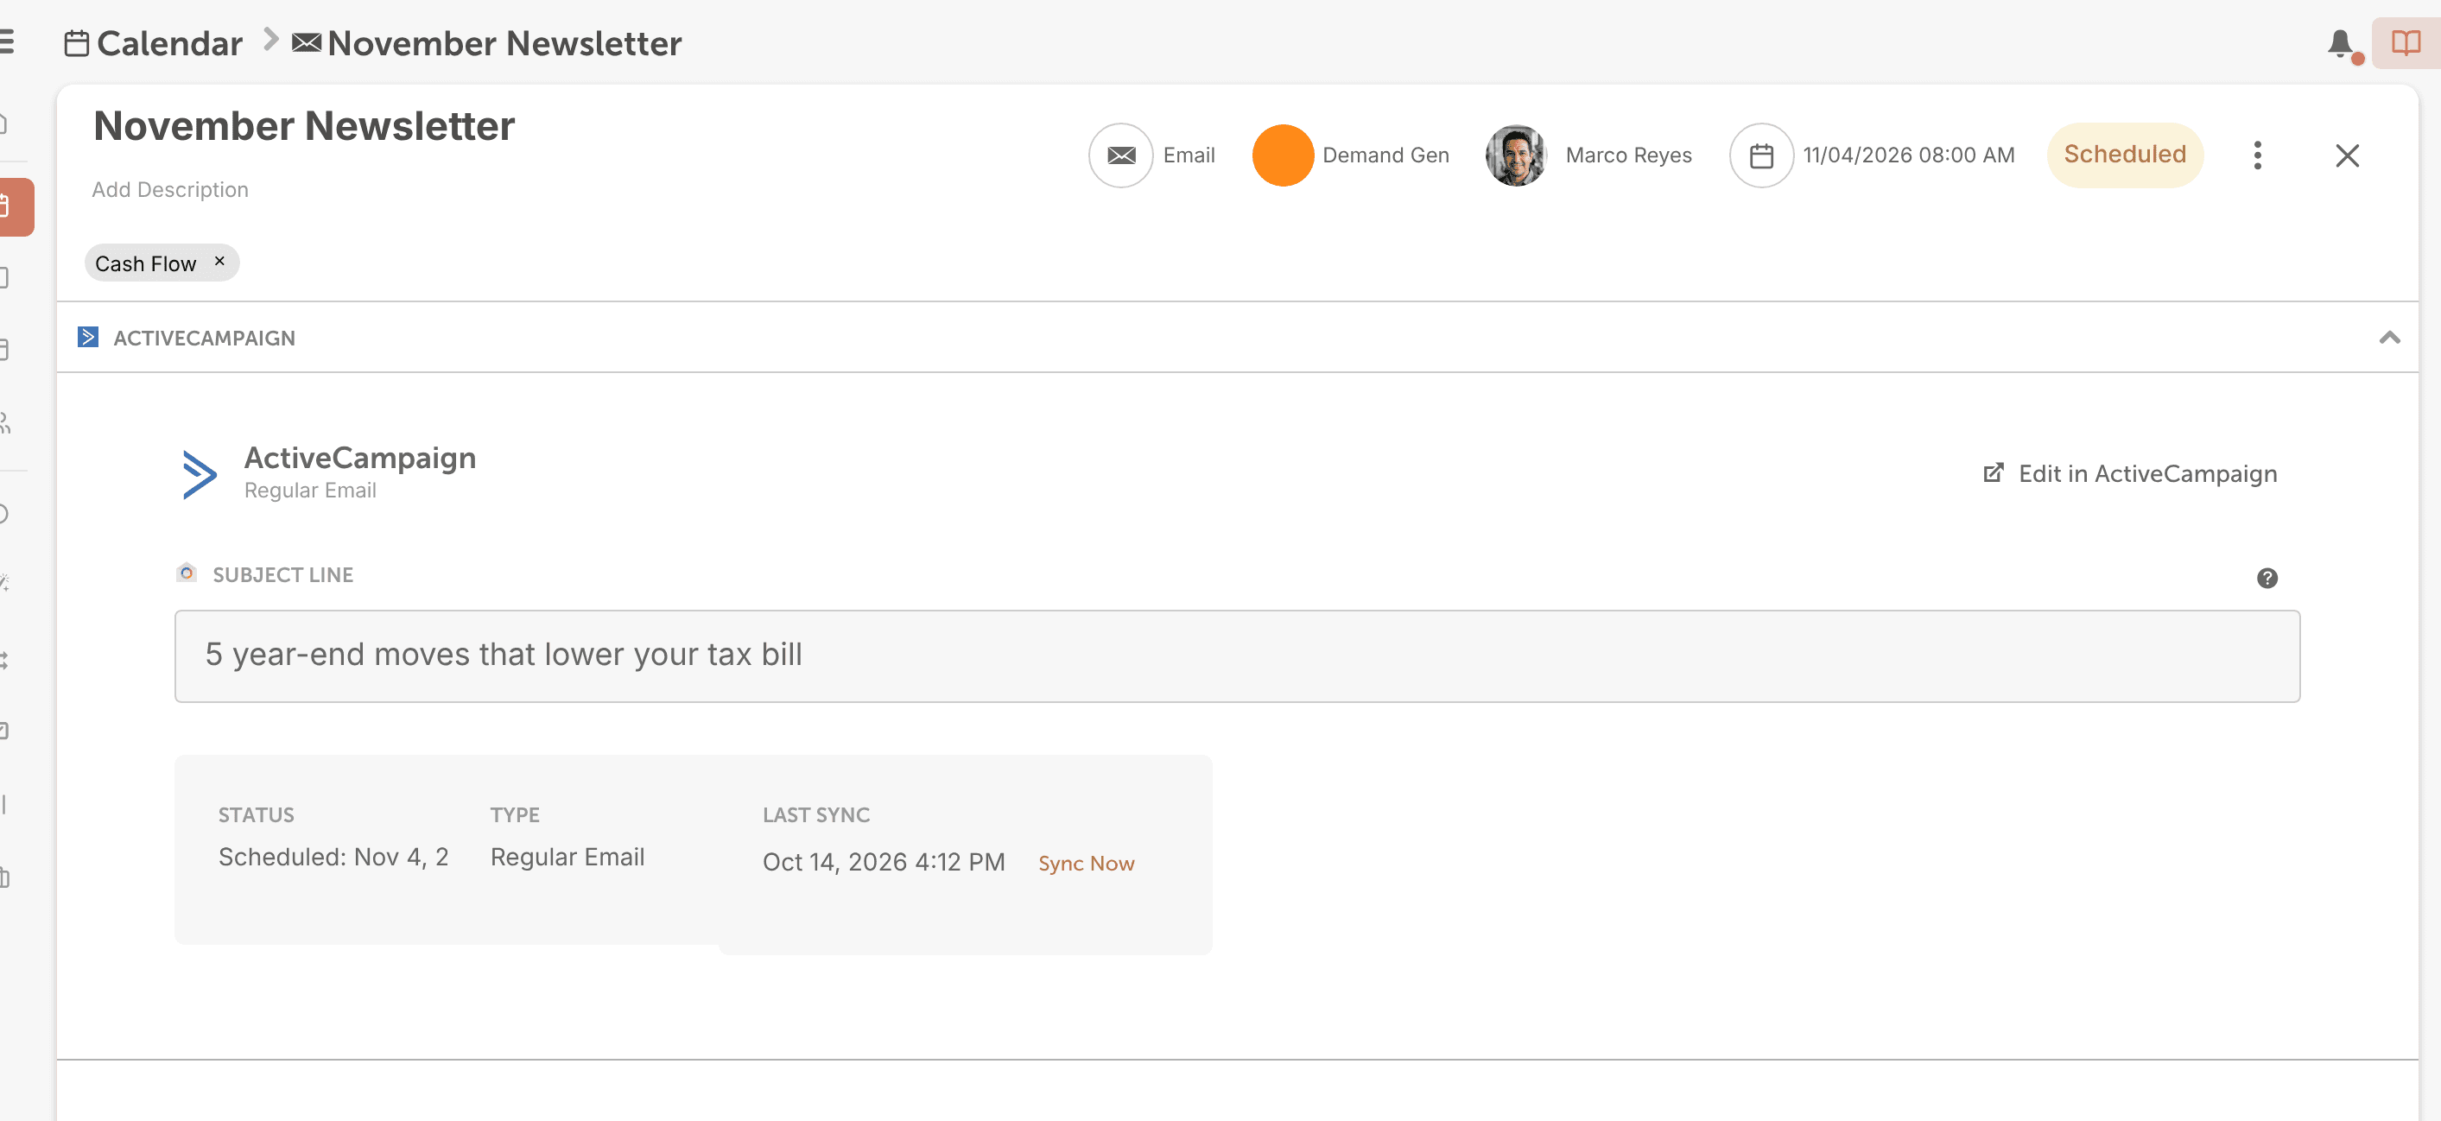Click the subject line help question mark

pyautogui.click(x=2267, y=578)
